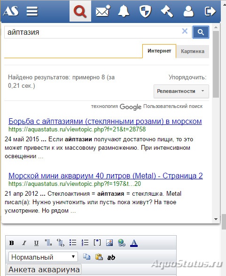Open the Нормальный font size dropdown
Viewport: 226px width, 276px height.
click(x=43, y=257)
